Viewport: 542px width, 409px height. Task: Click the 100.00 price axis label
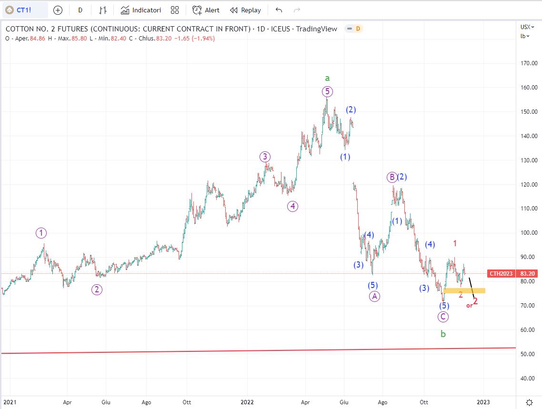coord(529,233)
